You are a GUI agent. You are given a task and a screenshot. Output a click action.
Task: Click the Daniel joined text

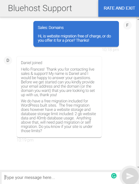tap(32, 63)
